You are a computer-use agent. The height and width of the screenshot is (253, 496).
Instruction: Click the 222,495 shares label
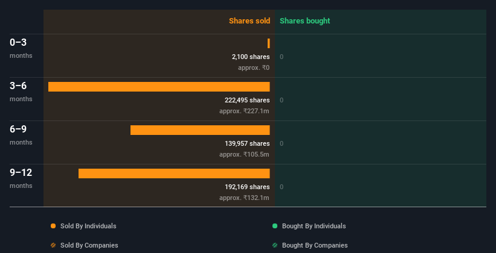coord(246,100)
